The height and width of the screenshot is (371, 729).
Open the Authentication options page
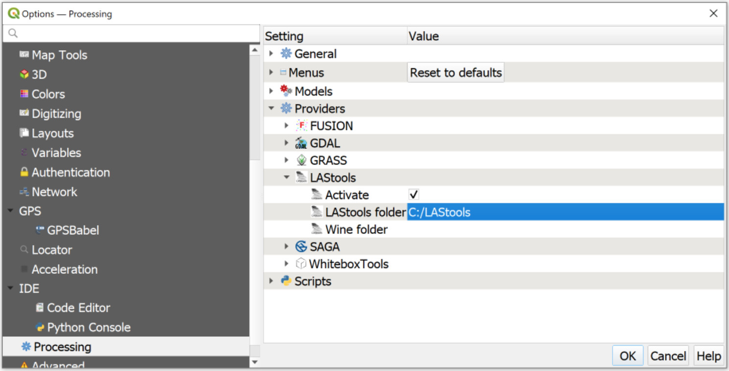[x=70, y=172]
